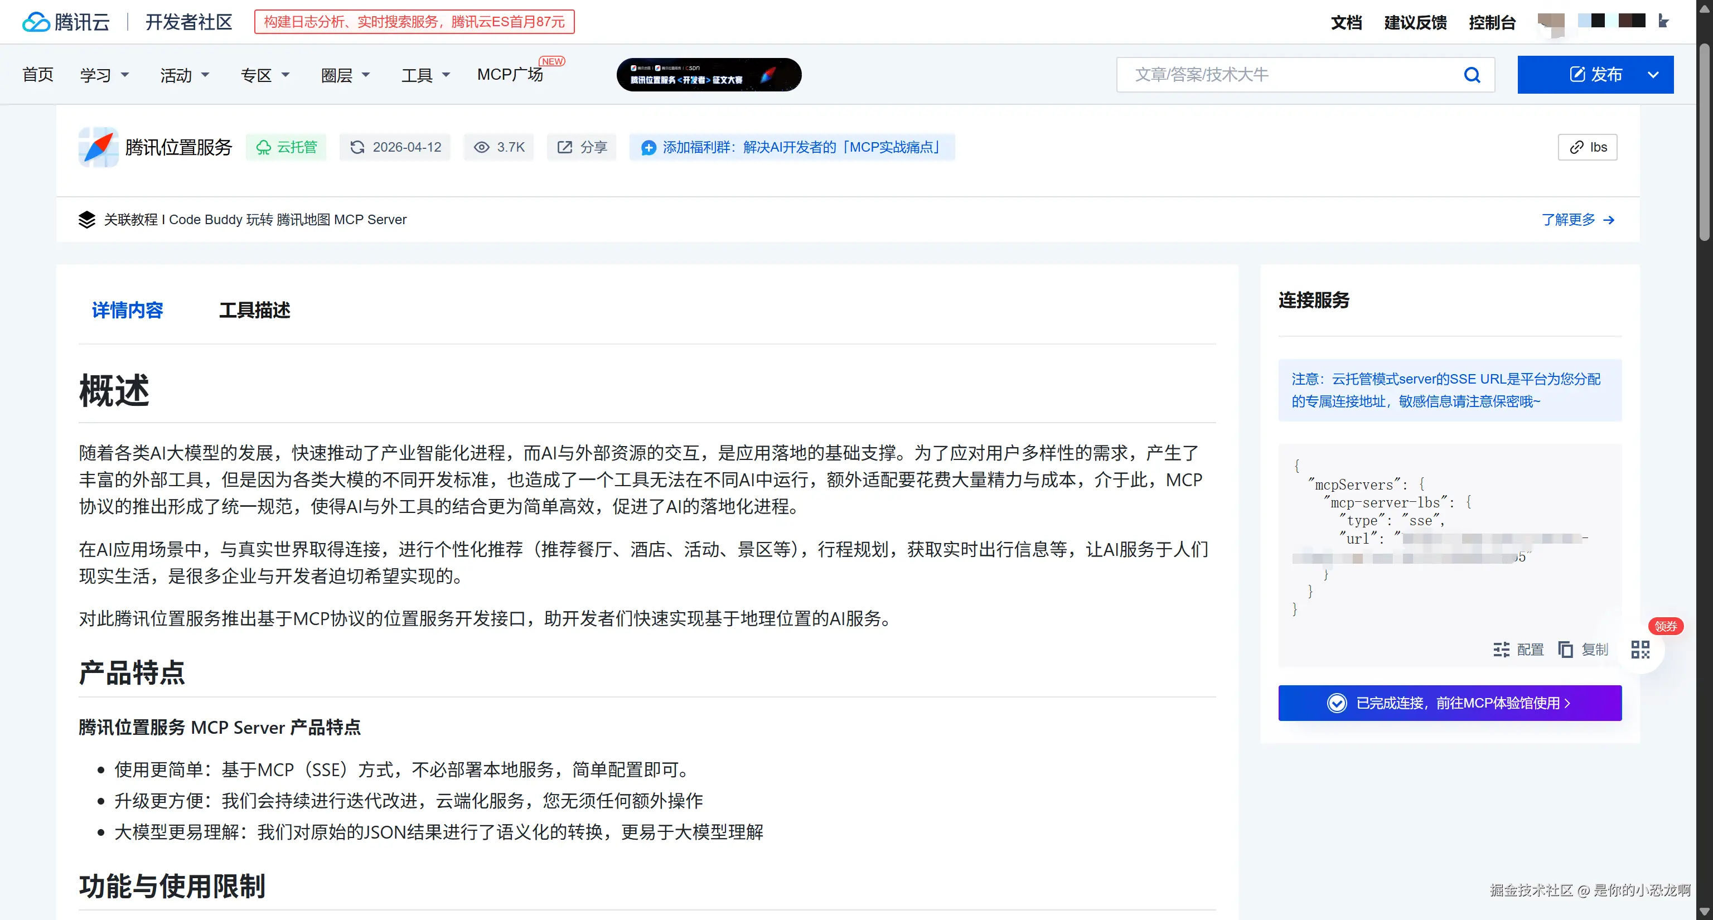The image size is (1713, 920).
Task: Expand the 工具 dropdown menu
Action: [425, 75]
